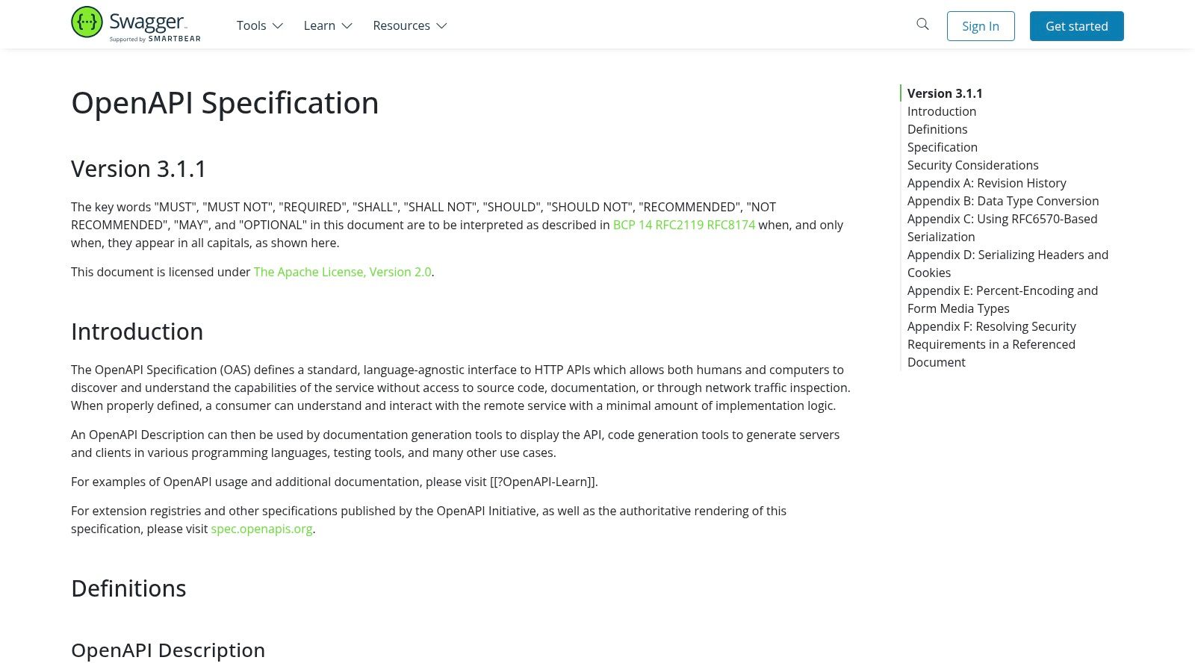Open the search magnifier icon
The width and height of the screenshot is (1195, 672).
pyautogui.click(x=922, y=25)
